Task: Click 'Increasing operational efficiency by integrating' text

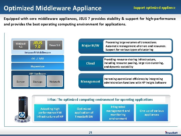Action: pos(133,79)
